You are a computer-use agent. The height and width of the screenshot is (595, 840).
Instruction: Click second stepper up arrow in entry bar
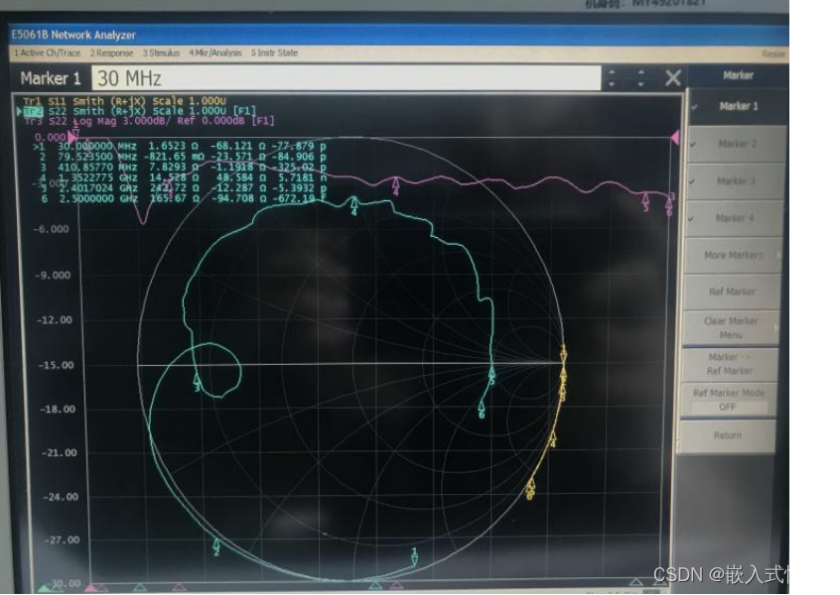click(640, 71)
